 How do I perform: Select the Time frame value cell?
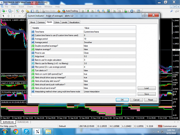point(110,32)
